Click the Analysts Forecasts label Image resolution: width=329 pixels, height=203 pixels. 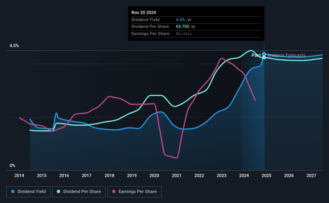coord(287,55)
